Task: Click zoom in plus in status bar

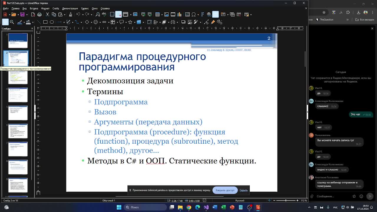Action: (297, 201)
